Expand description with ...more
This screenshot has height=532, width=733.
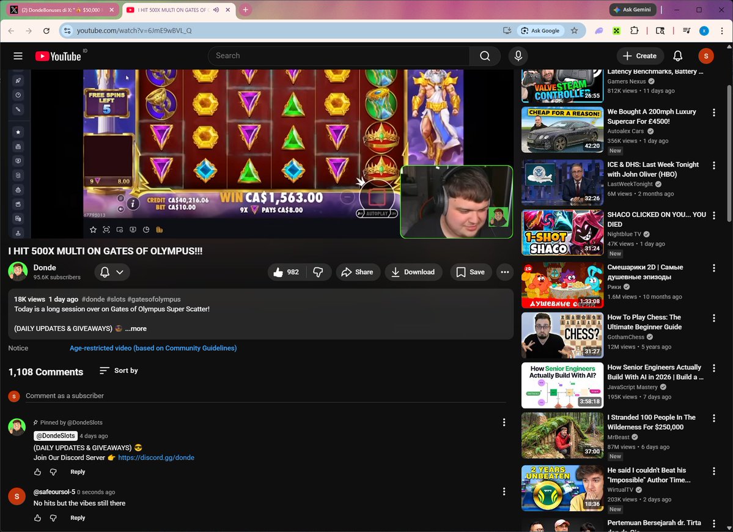click(136, 328)
